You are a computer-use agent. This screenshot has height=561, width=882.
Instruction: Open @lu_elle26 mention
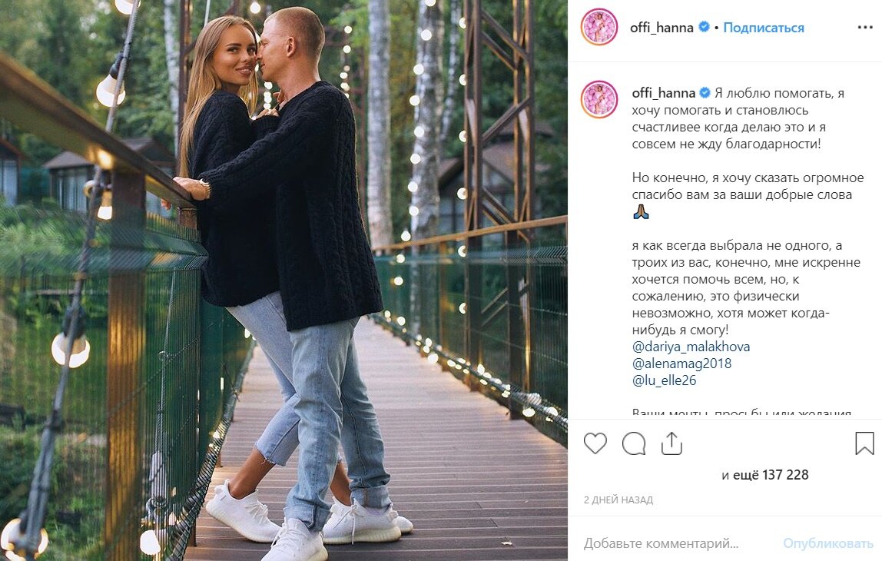pyautogui.click(x=665, y=380)
